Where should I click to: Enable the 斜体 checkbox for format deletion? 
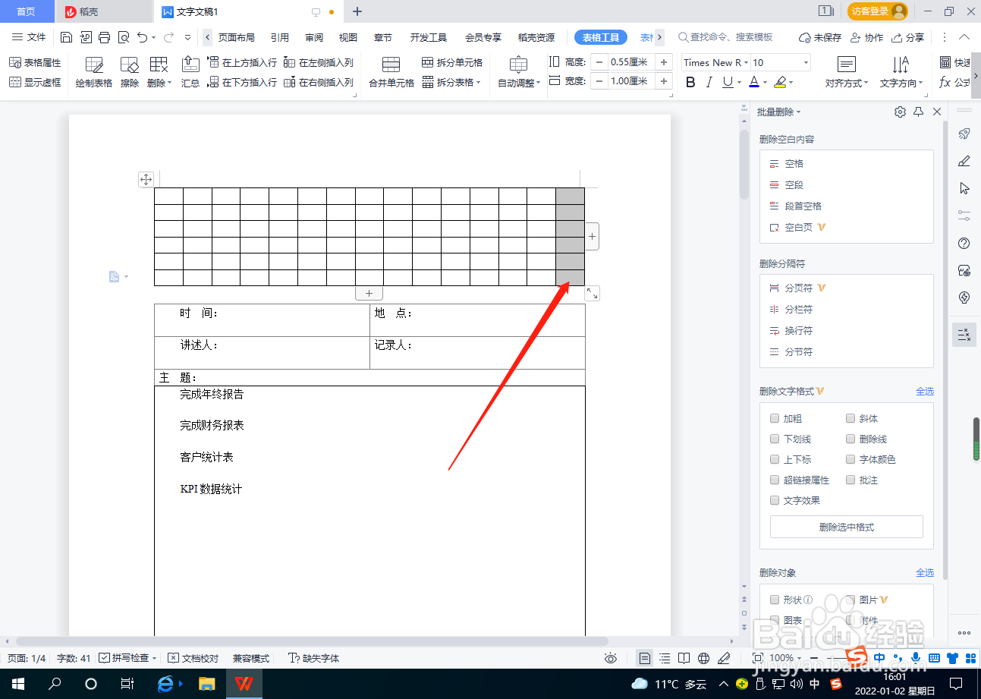[x=851, y=418]
